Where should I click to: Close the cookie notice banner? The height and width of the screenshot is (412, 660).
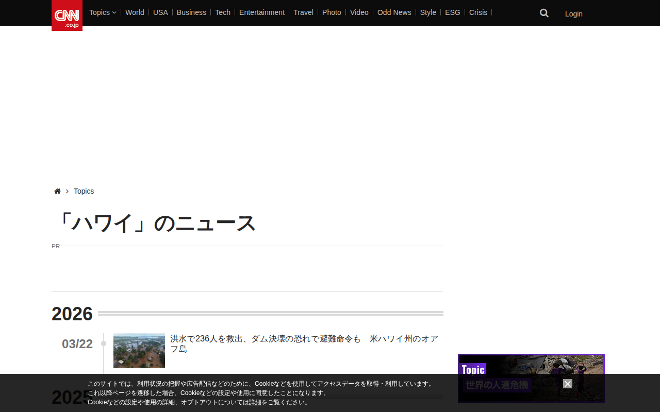point(568,384)
